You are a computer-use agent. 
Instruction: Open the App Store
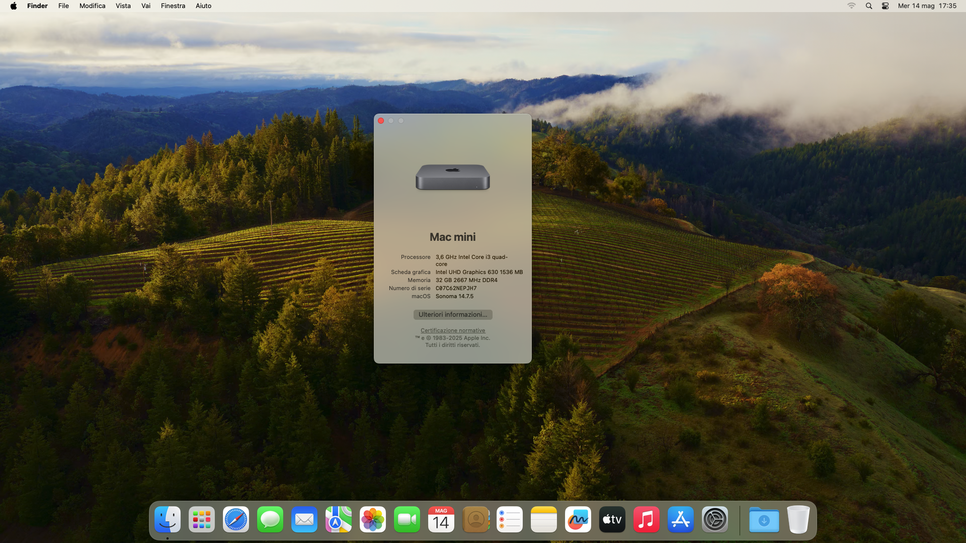pos(681,519)
